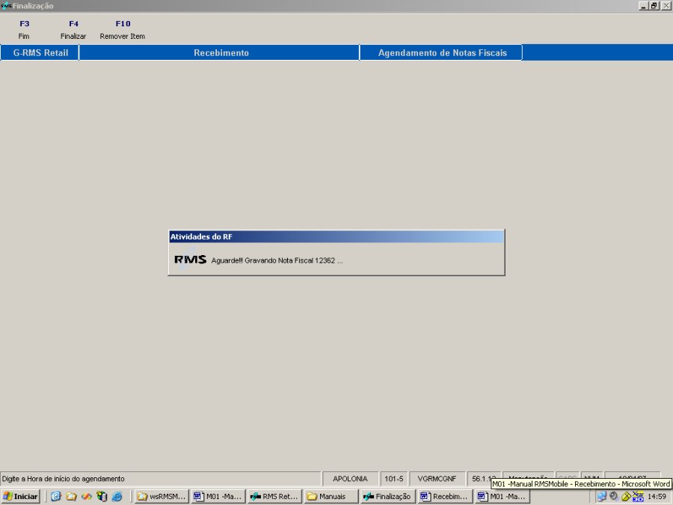Click the VGRMCGNF status bar cell
673x505 pixels.
coord(437,478)
